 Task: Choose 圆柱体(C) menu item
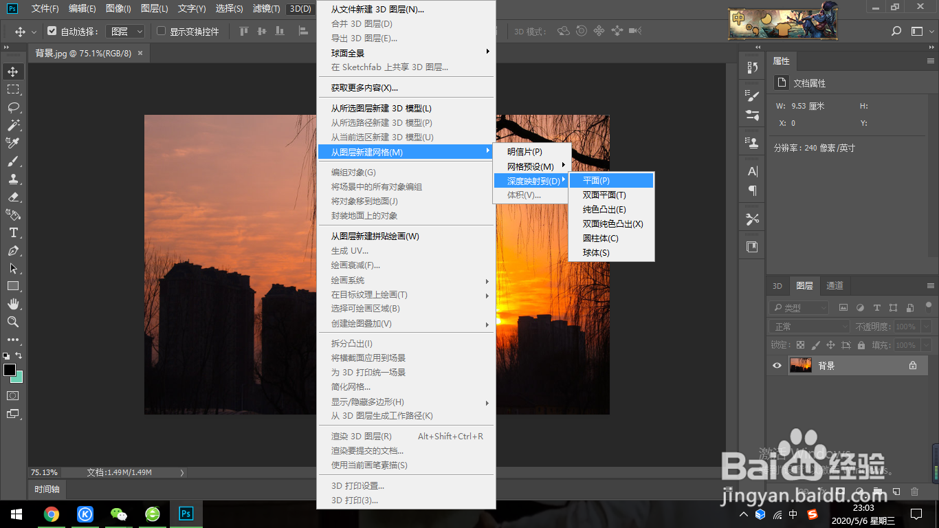click(x=611, y=239)
